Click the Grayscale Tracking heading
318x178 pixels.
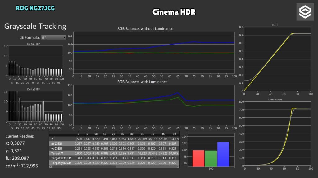[35, 27]
